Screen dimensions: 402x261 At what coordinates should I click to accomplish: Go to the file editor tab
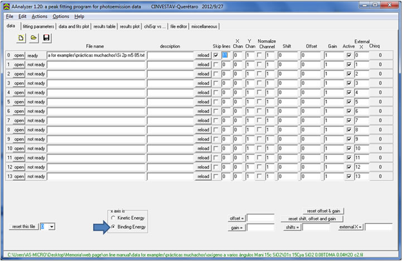(x=178, y=26)
